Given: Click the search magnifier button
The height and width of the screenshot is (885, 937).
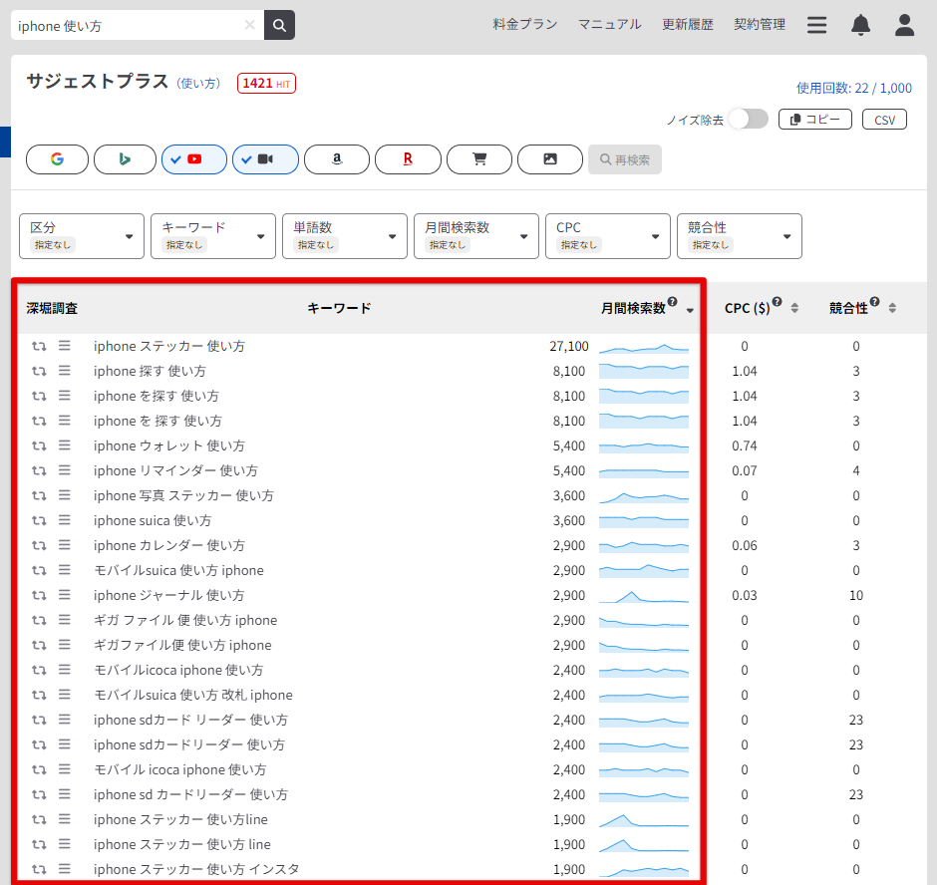Looking at the screenshot, I should 279,25.
